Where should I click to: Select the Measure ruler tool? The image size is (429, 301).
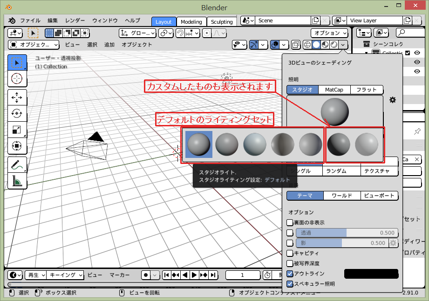(x=17, y=181)
